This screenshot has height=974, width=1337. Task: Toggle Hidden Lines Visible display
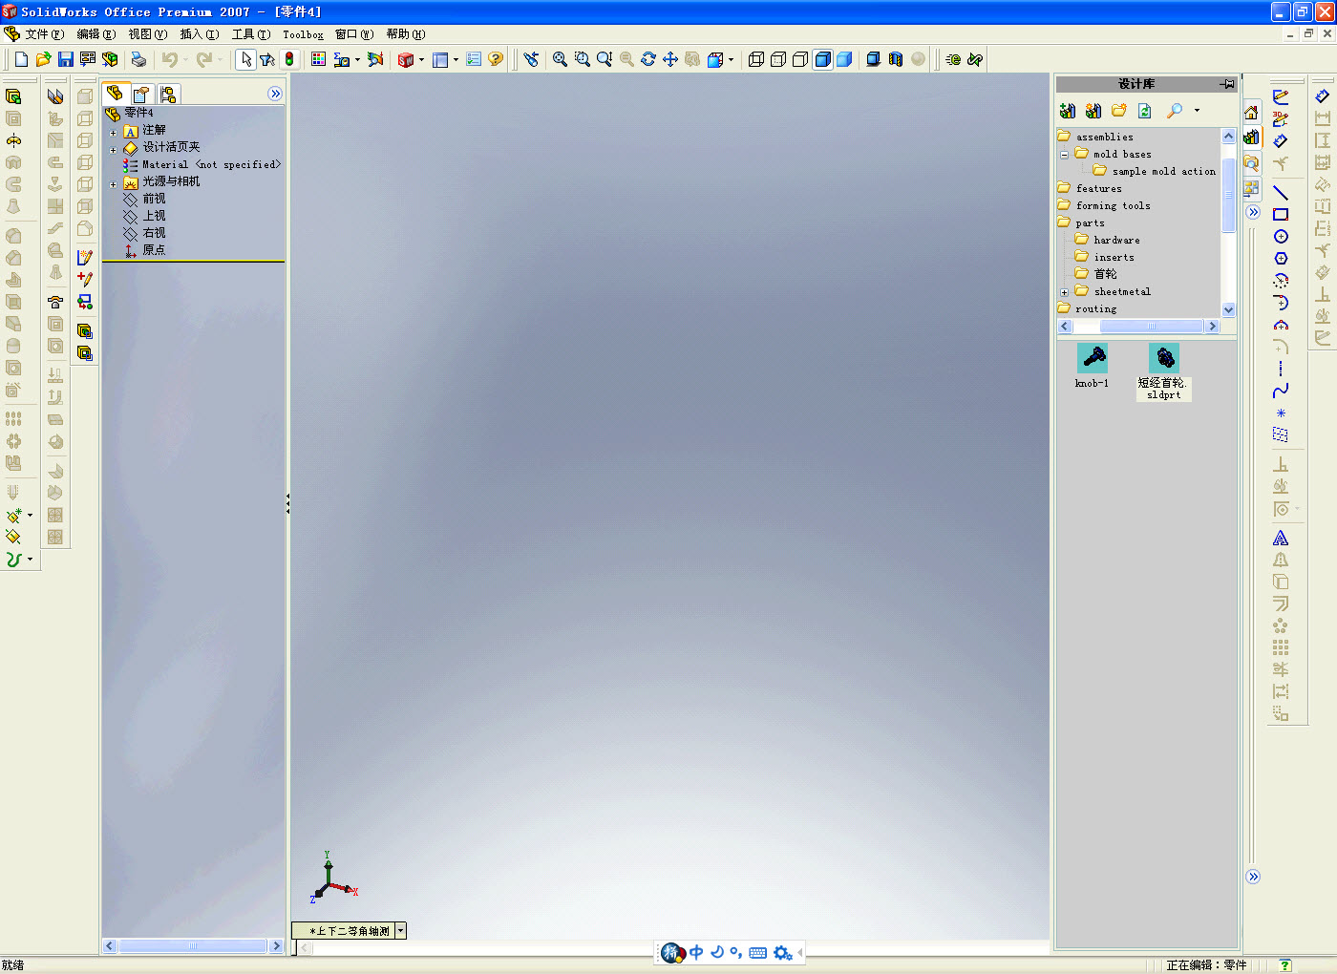coord(778,59)
